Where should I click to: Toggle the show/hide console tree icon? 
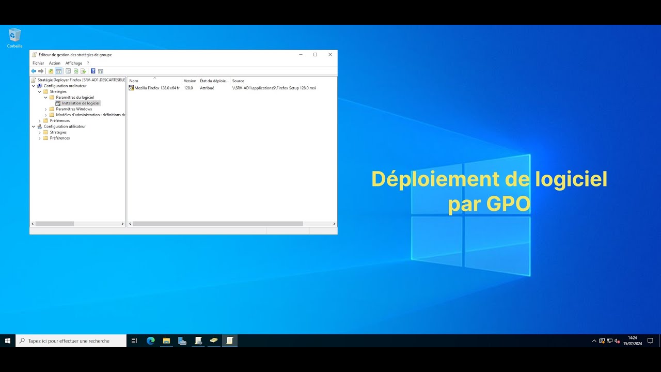(x=59, y=71)
